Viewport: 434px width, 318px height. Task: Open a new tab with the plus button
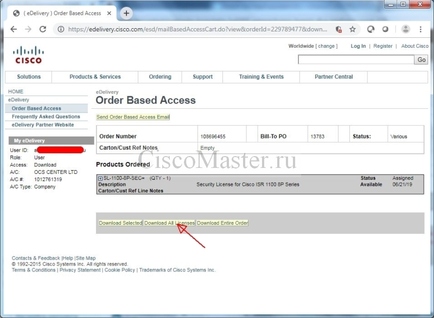(126, 13)
